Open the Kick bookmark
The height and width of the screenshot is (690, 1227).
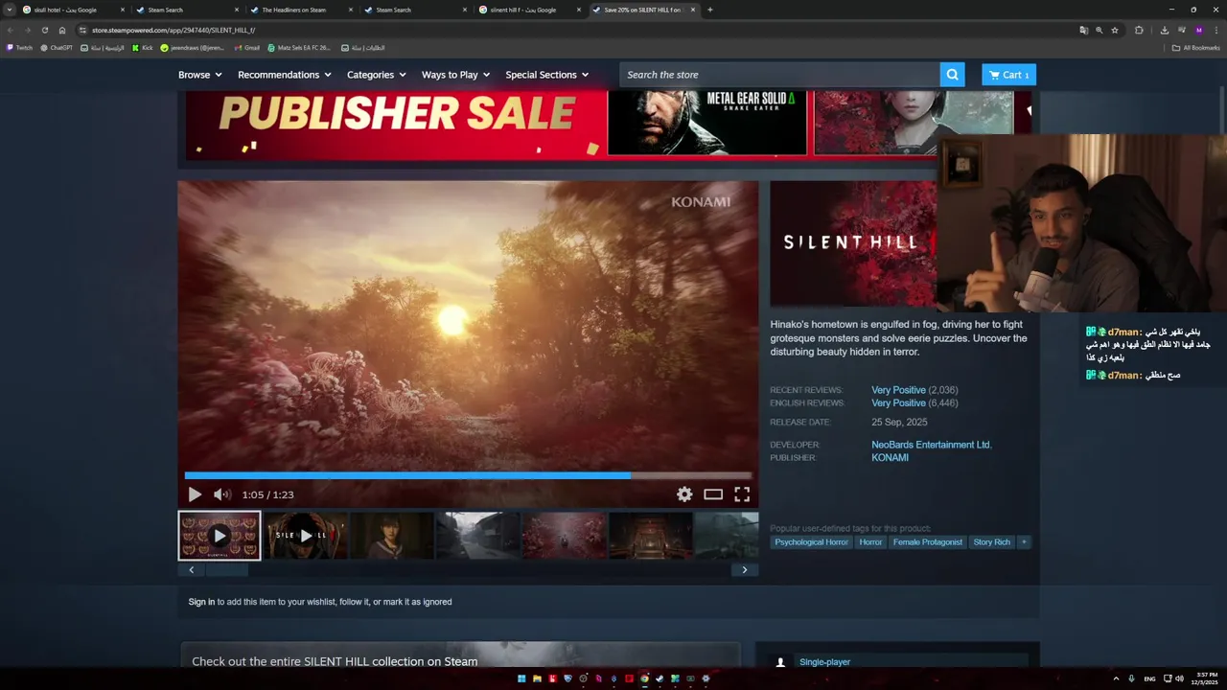coord(142,47)
